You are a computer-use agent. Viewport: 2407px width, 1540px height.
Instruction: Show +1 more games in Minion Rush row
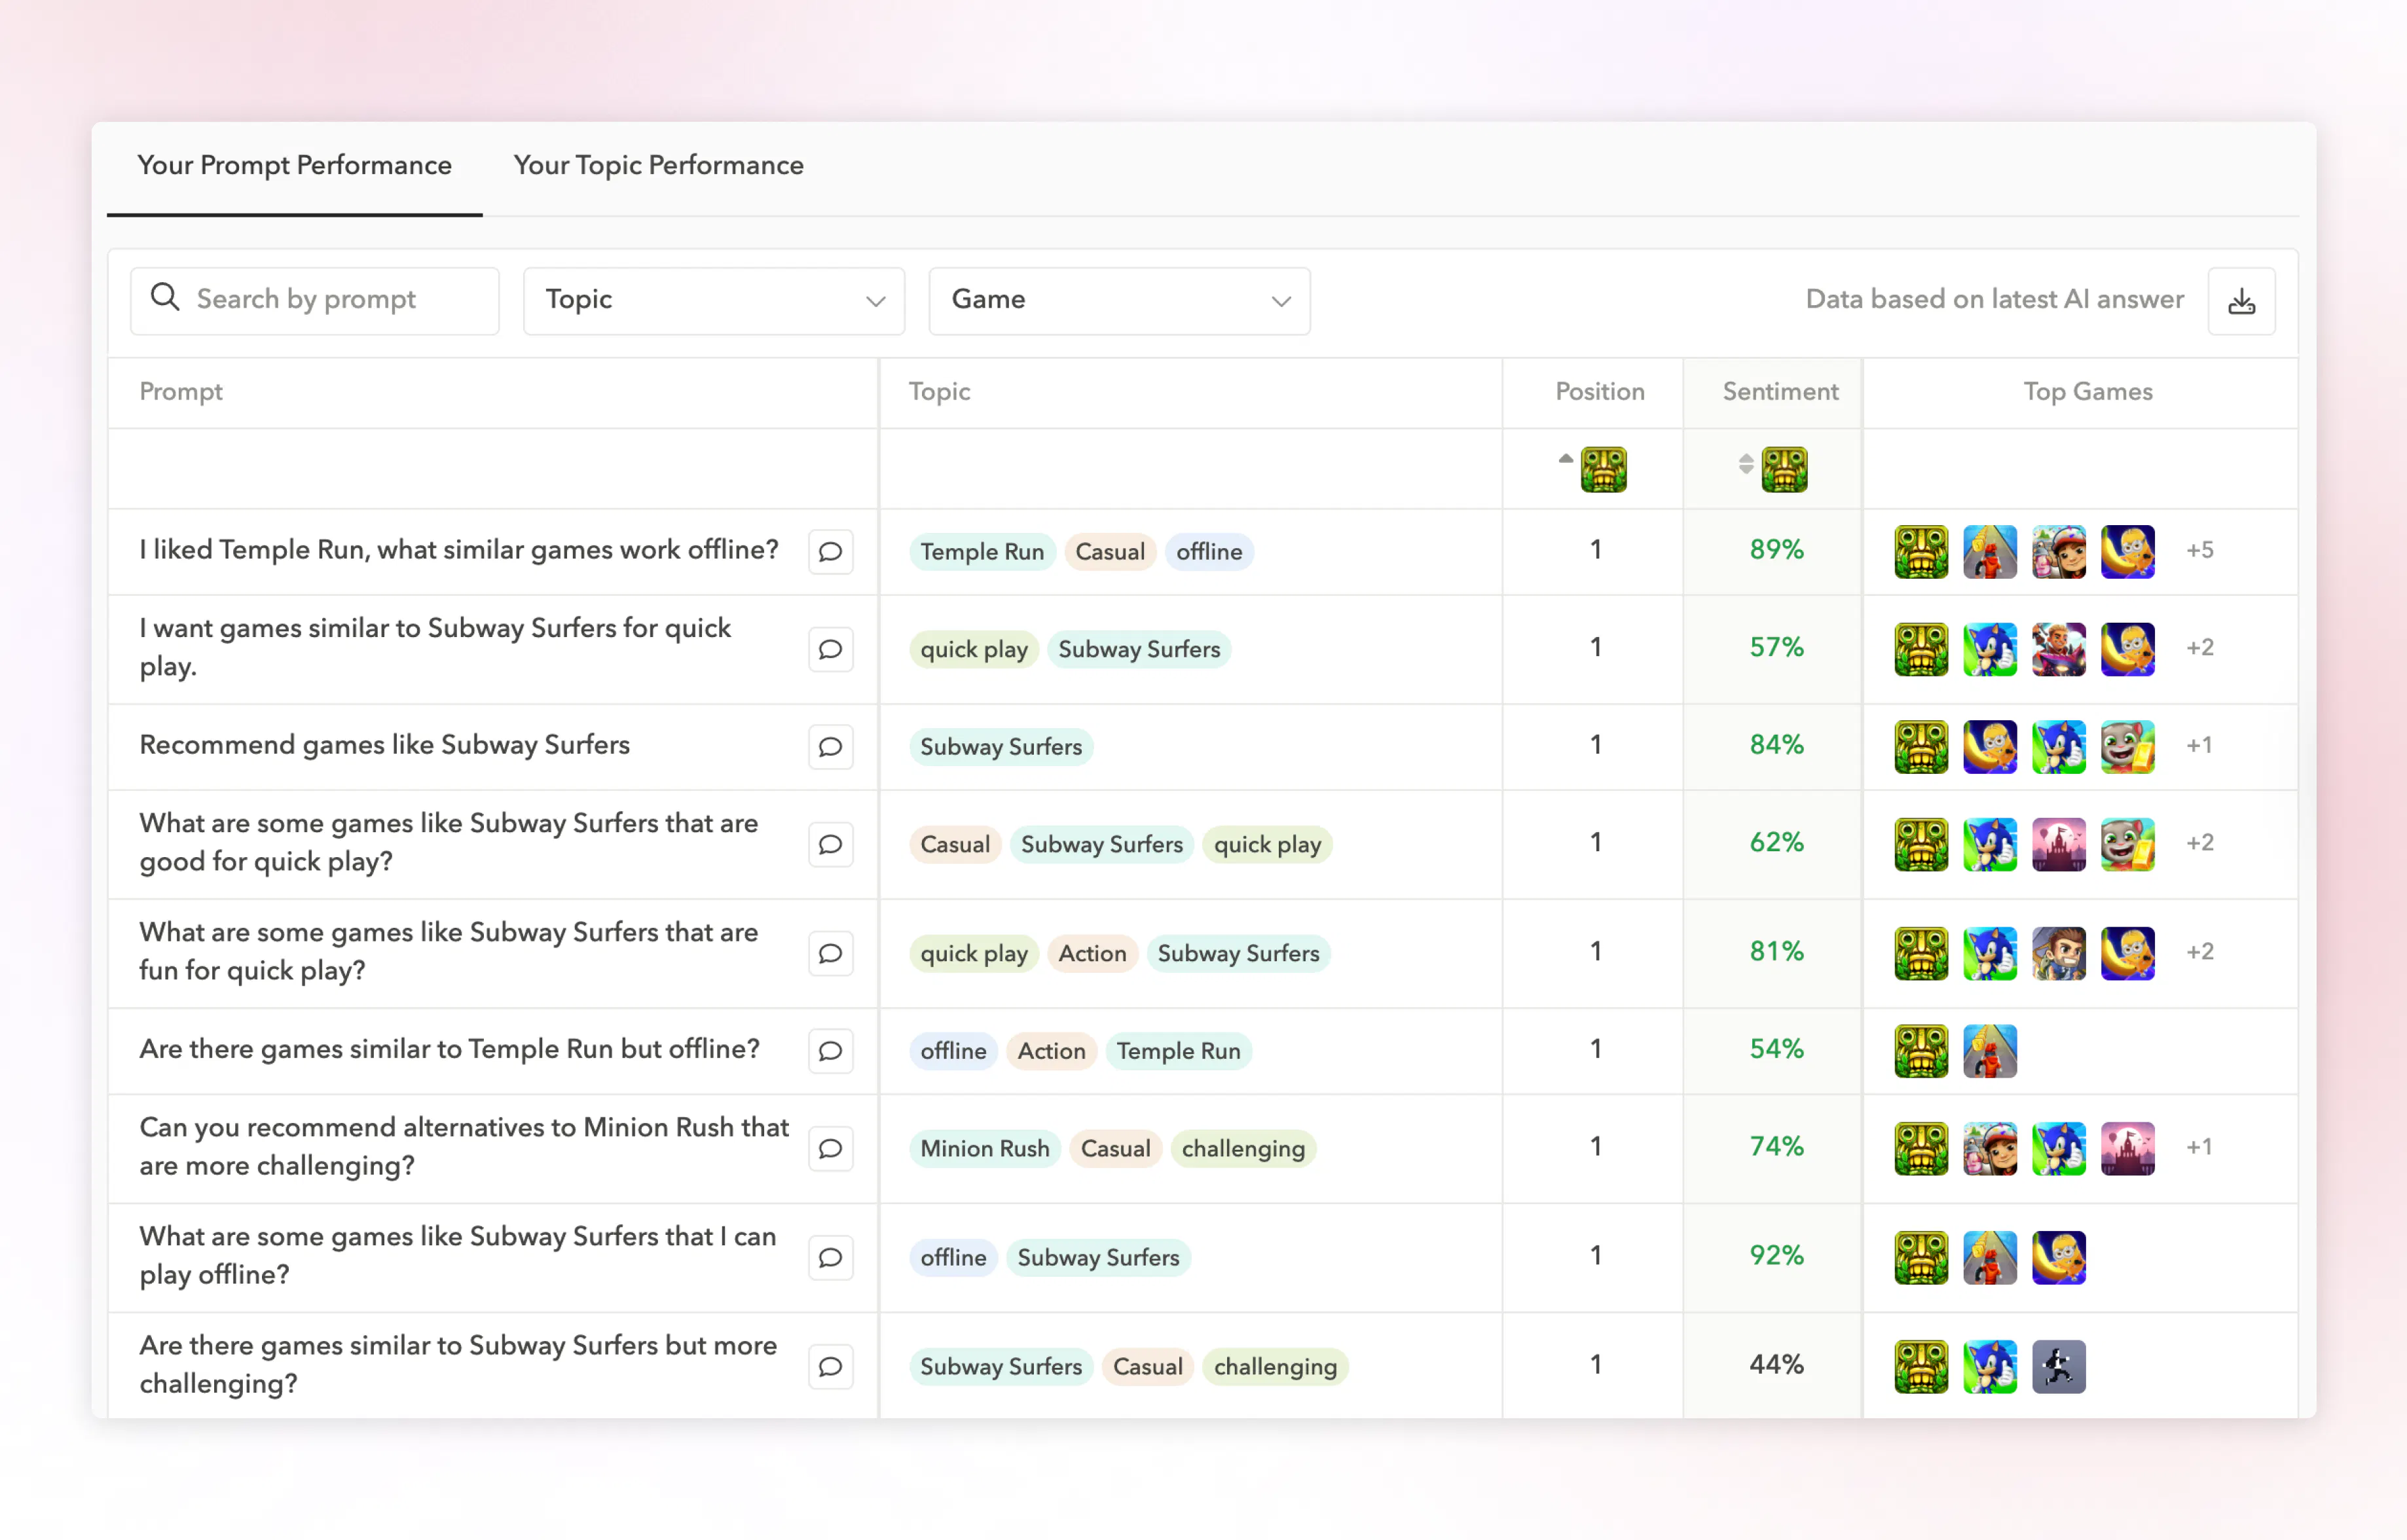[2199, 1147]
